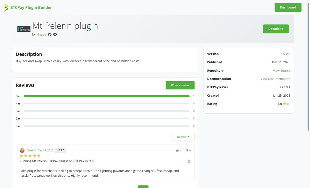
Task: Click the Description heading
Action: coord(29,54)
